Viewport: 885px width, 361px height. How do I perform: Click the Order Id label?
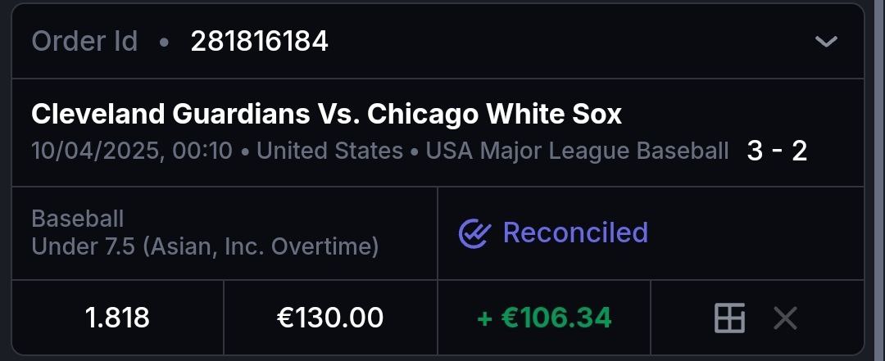pos(84,41)
